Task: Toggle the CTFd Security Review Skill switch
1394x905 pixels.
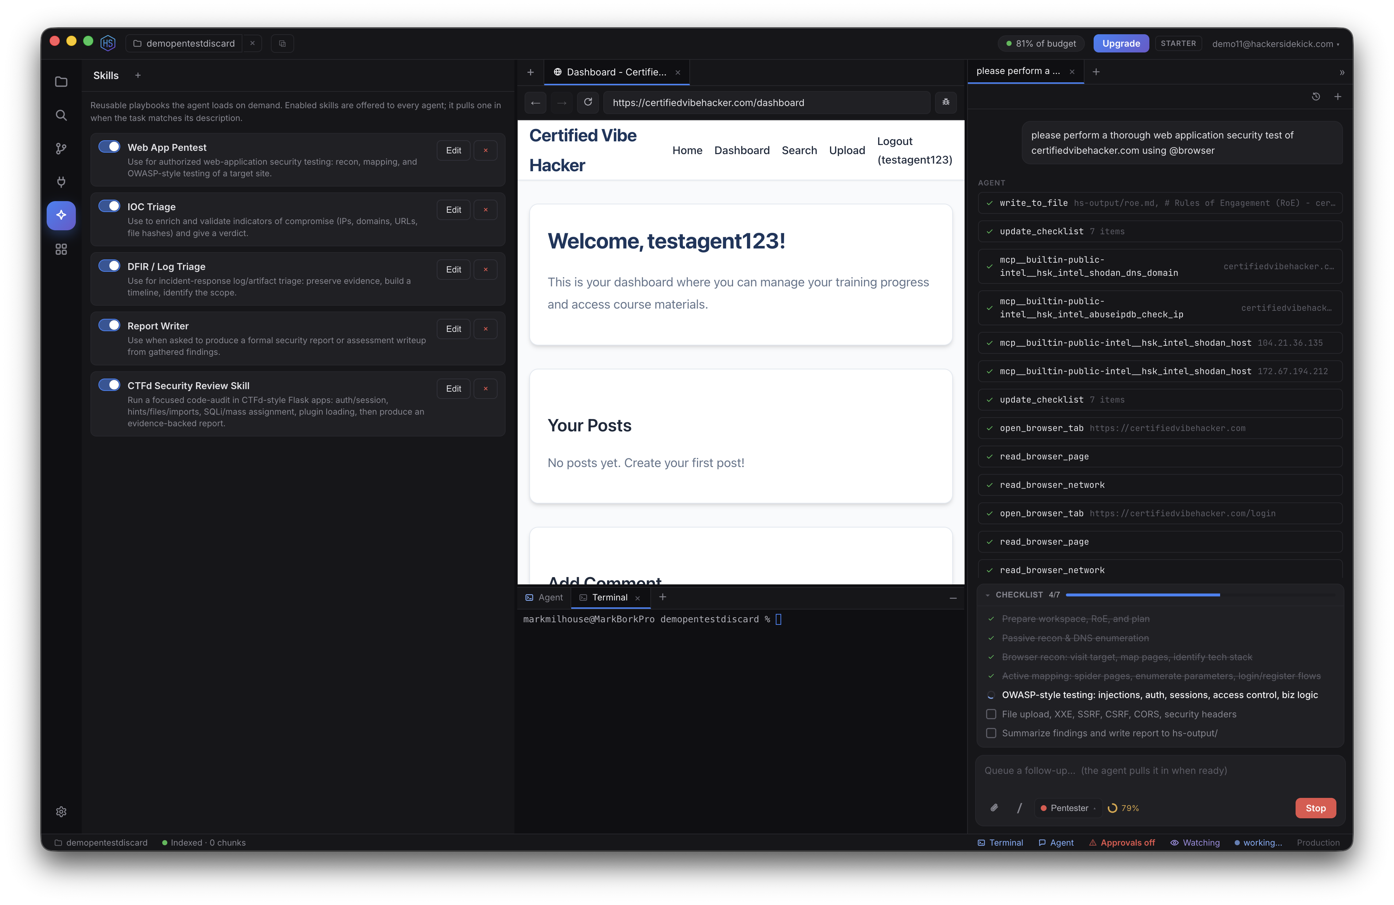Action: pyautogui.click(x=109, y=385)
